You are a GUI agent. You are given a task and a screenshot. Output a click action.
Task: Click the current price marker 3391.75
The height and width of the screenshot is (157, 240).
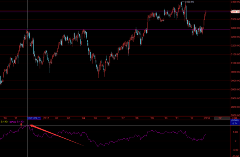click(235, 12)
